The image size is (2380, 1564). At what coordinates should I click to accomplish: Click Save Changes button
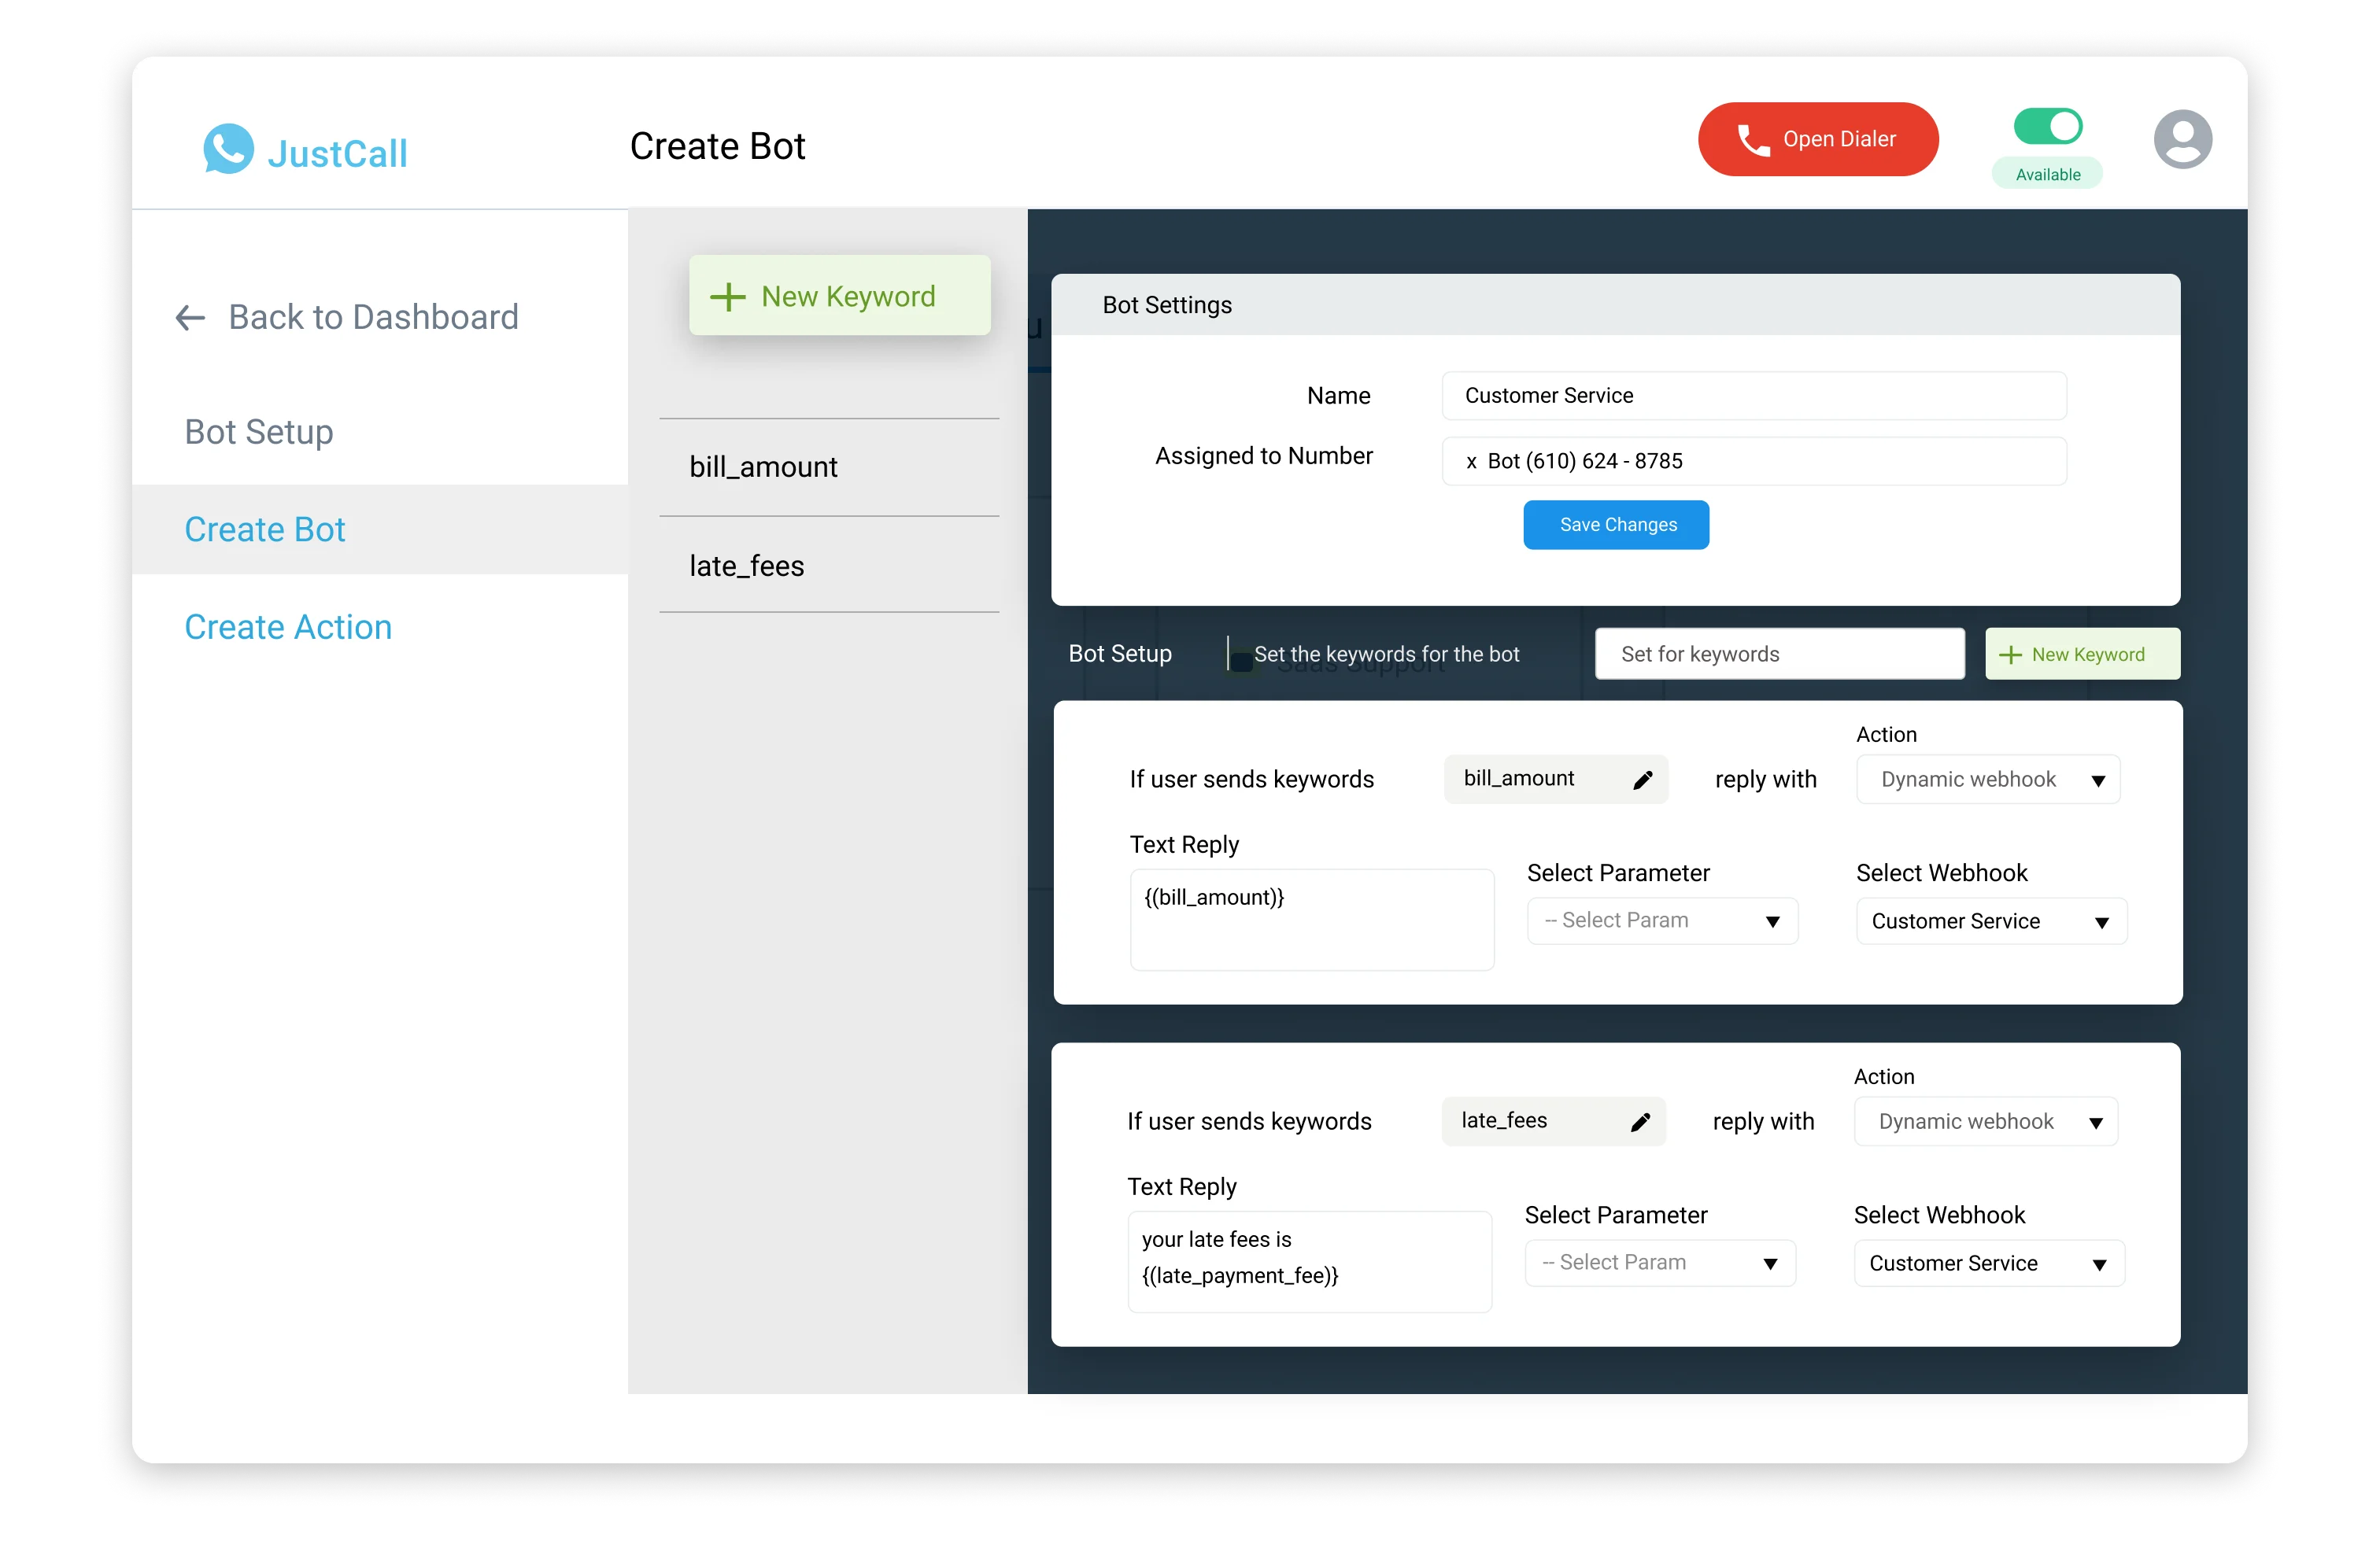[1616, 525]
